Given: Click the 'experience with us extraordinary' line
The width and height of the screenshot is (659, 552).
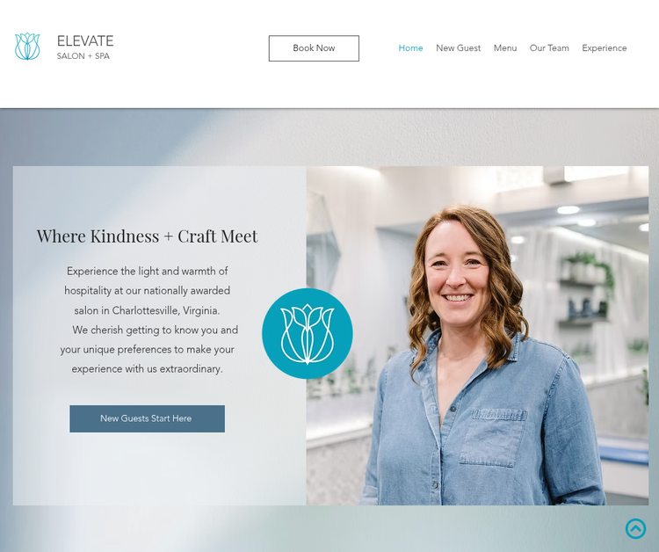Looking at the screenshot, I should 147,369.
